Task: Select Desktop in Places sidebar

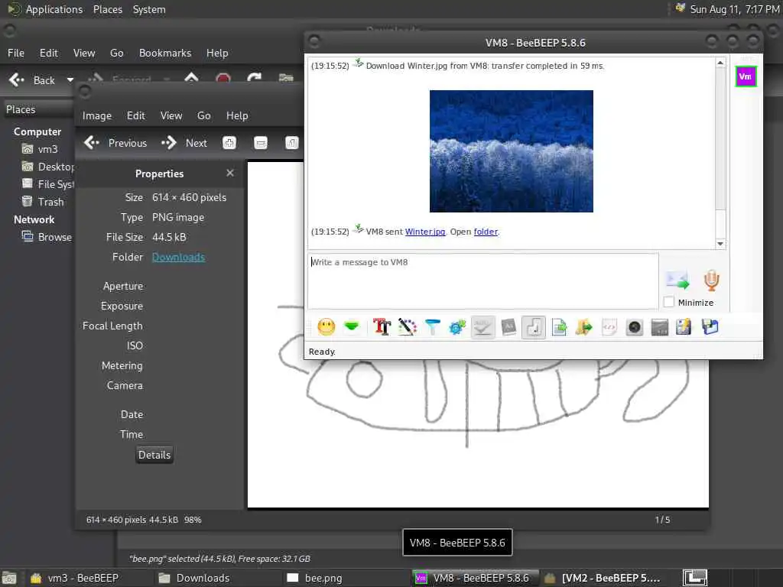Action: pos(47,167)
